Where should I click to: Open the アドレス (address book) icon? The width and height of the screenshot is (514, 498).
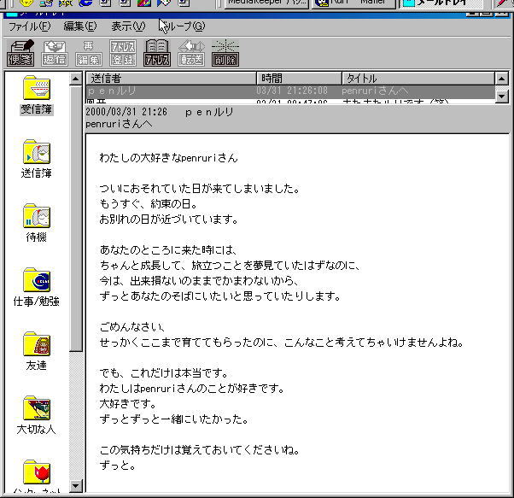(157, 52)
